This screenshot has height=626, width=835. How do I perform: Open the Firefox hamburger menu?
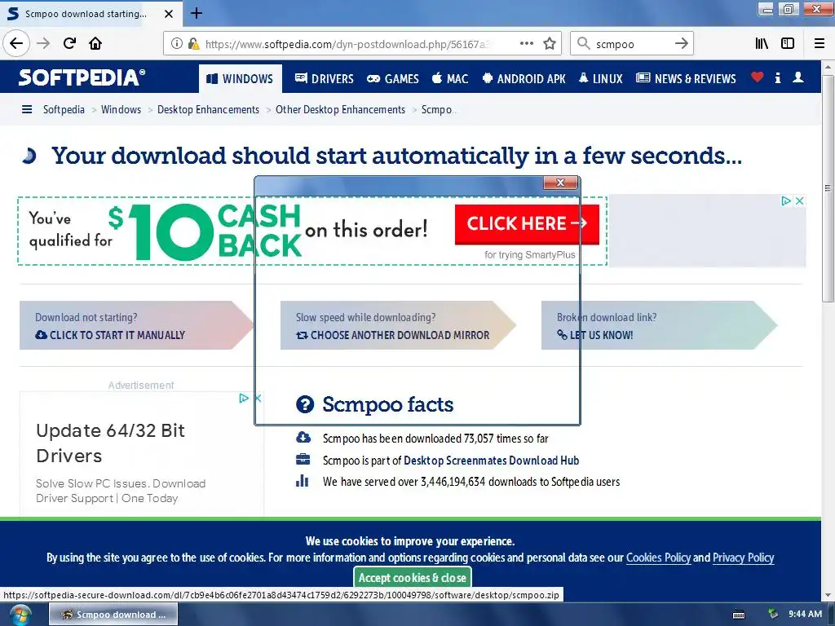click(820, 44)
